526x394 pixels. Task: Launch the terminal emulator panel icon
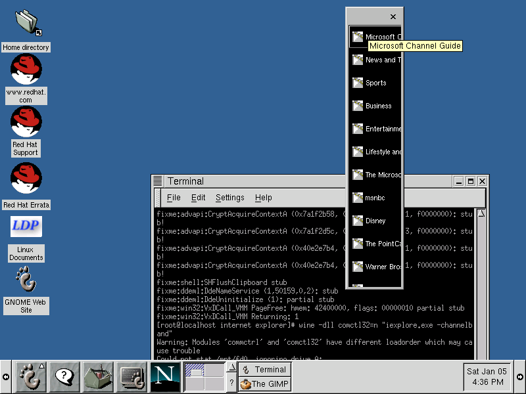(132, 377)
